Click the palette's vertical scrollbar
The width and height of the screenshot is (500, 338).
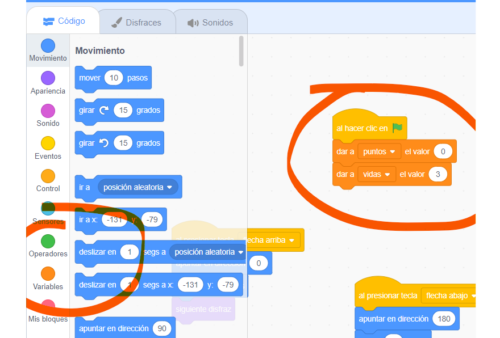pyautogui.click(x=241, y=51)
